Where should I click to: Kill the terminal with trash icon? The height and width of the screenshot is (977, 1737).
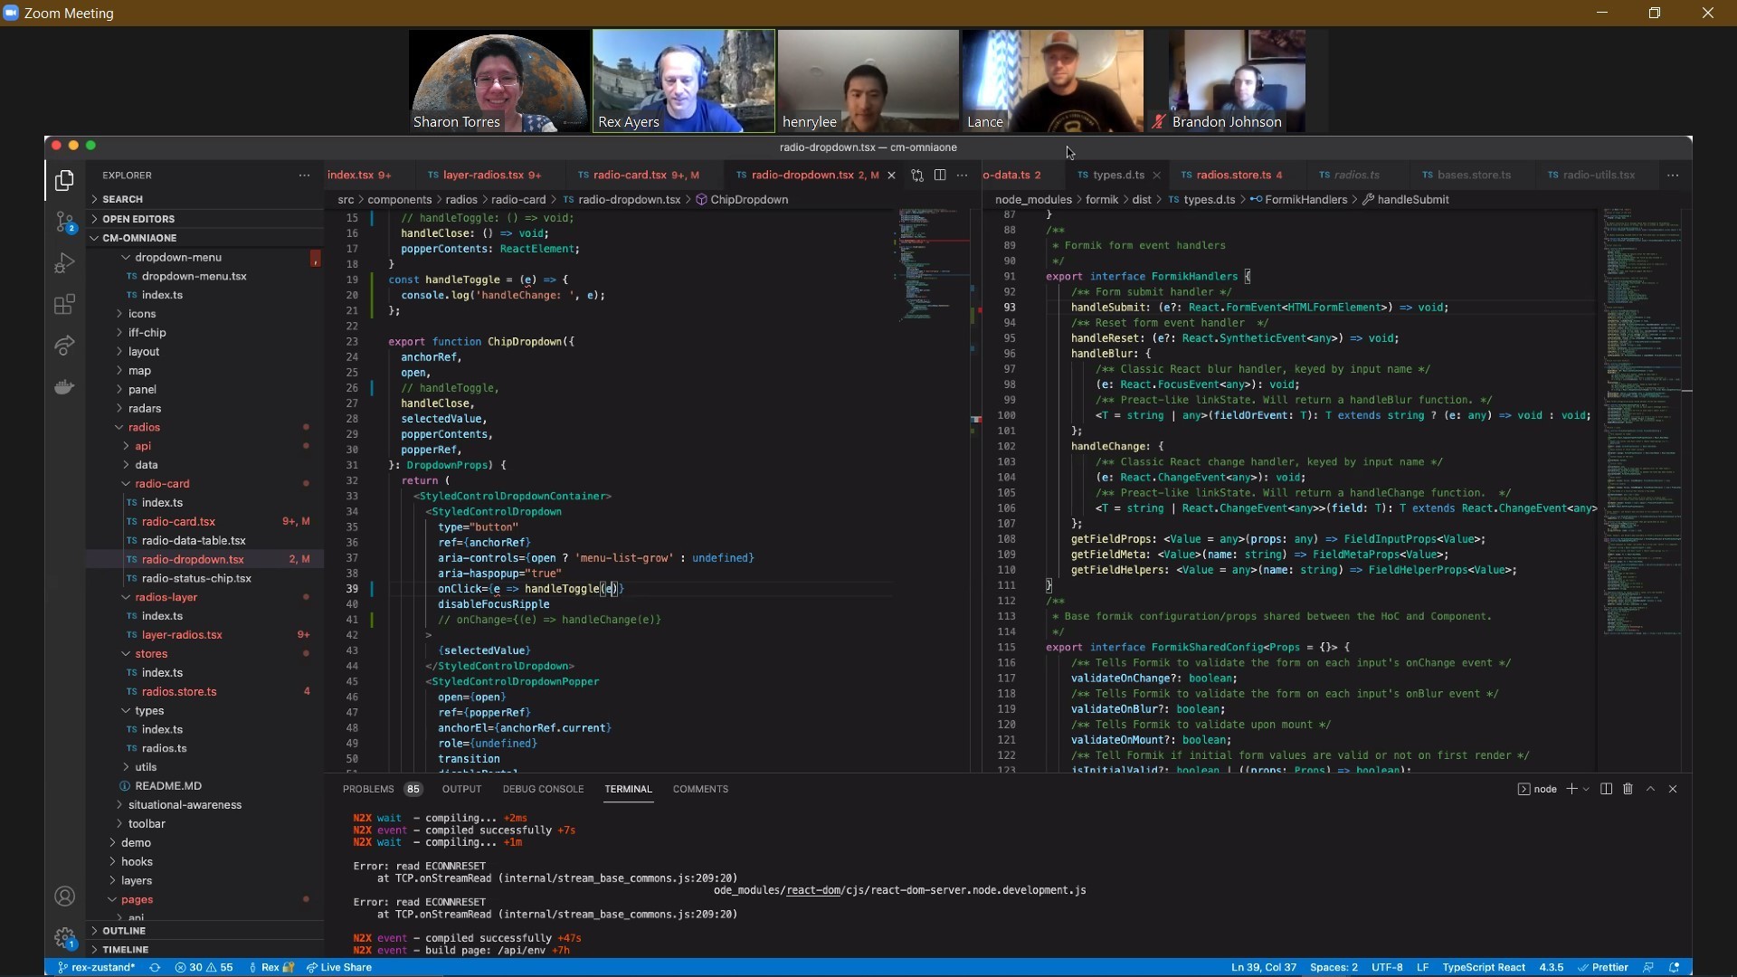tap(1627, 789)
